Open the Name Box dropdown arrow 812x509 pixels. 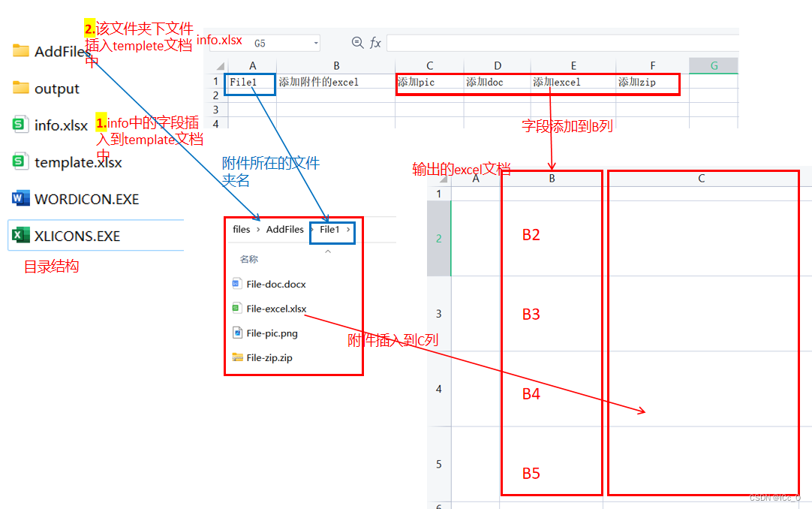pos(316,44)
